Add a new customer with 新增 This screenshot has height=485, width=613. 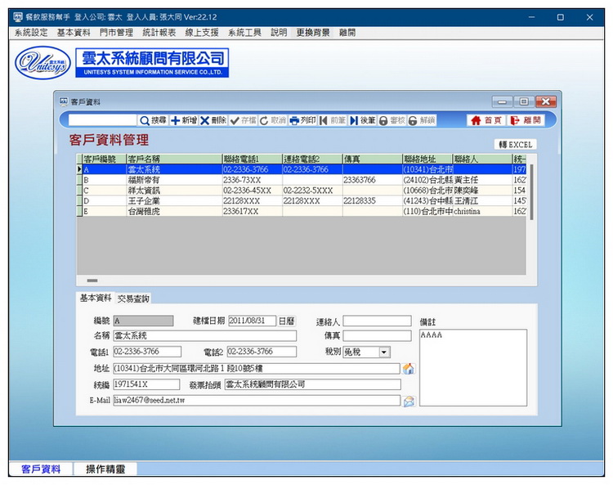click(x=184, y=120)
